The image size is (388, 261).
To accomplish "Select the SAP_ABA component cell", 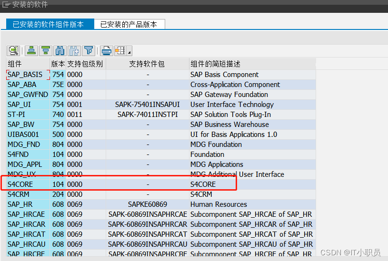I will point(28,85).
